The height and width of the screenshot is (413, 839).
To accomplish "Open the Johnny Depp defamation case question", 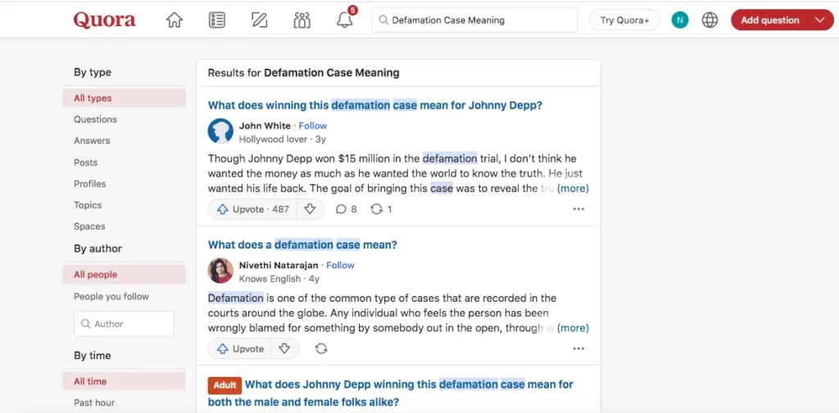I will pos(375,105).
